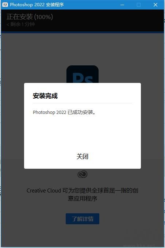This screenshot has height=248, width=165.
Task: Click the Photoshop 2022 安装程序 title text
Action: click(37, 5)
